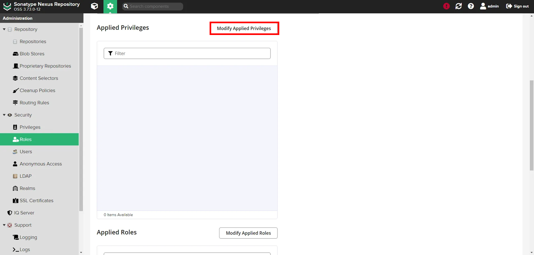Go to Content Selectors

40,78
